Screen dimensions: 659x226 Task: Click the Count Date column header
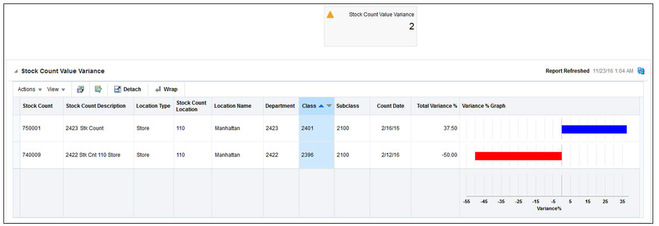pos(390,106)
